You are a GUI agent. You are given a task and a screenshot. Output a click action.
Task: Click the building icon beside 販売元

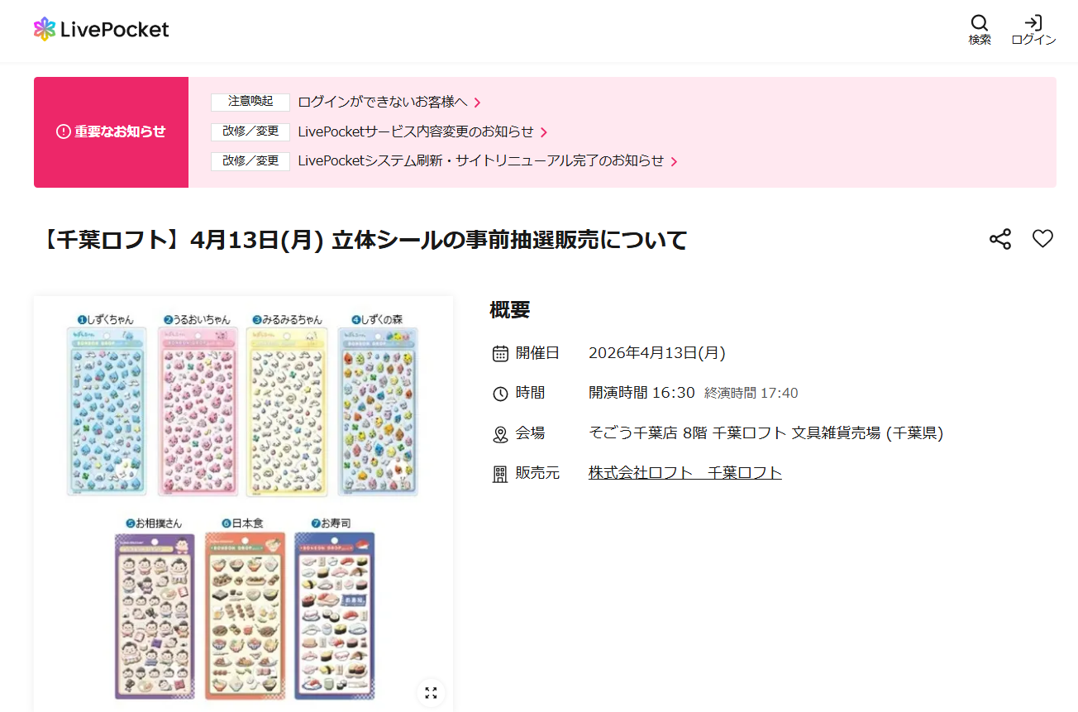500,474
